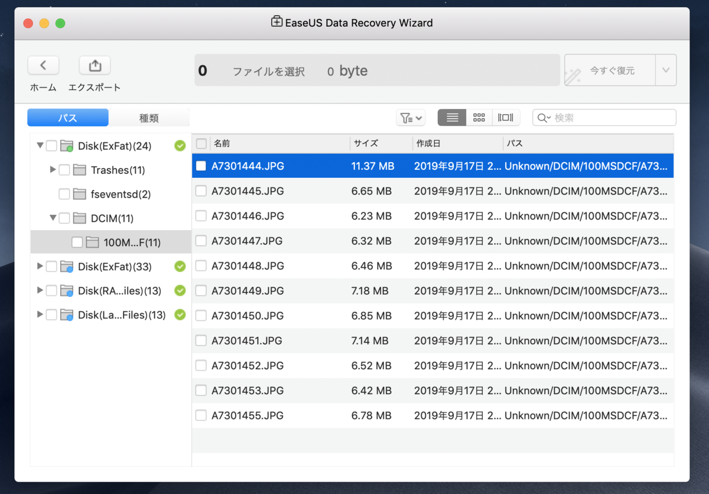Screen dimensions: 709x494
Task: Select the fseventsd(2) tree item label
Action: (120, 194)
